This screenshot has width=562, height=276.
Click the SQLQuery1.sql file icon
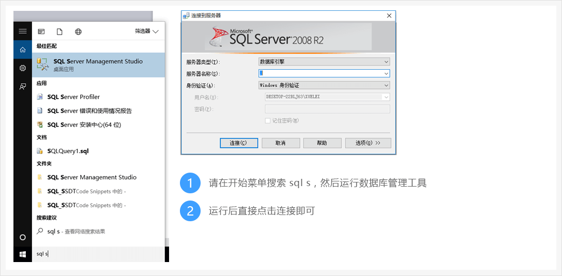pyautogui.click(x=40, y=151)
